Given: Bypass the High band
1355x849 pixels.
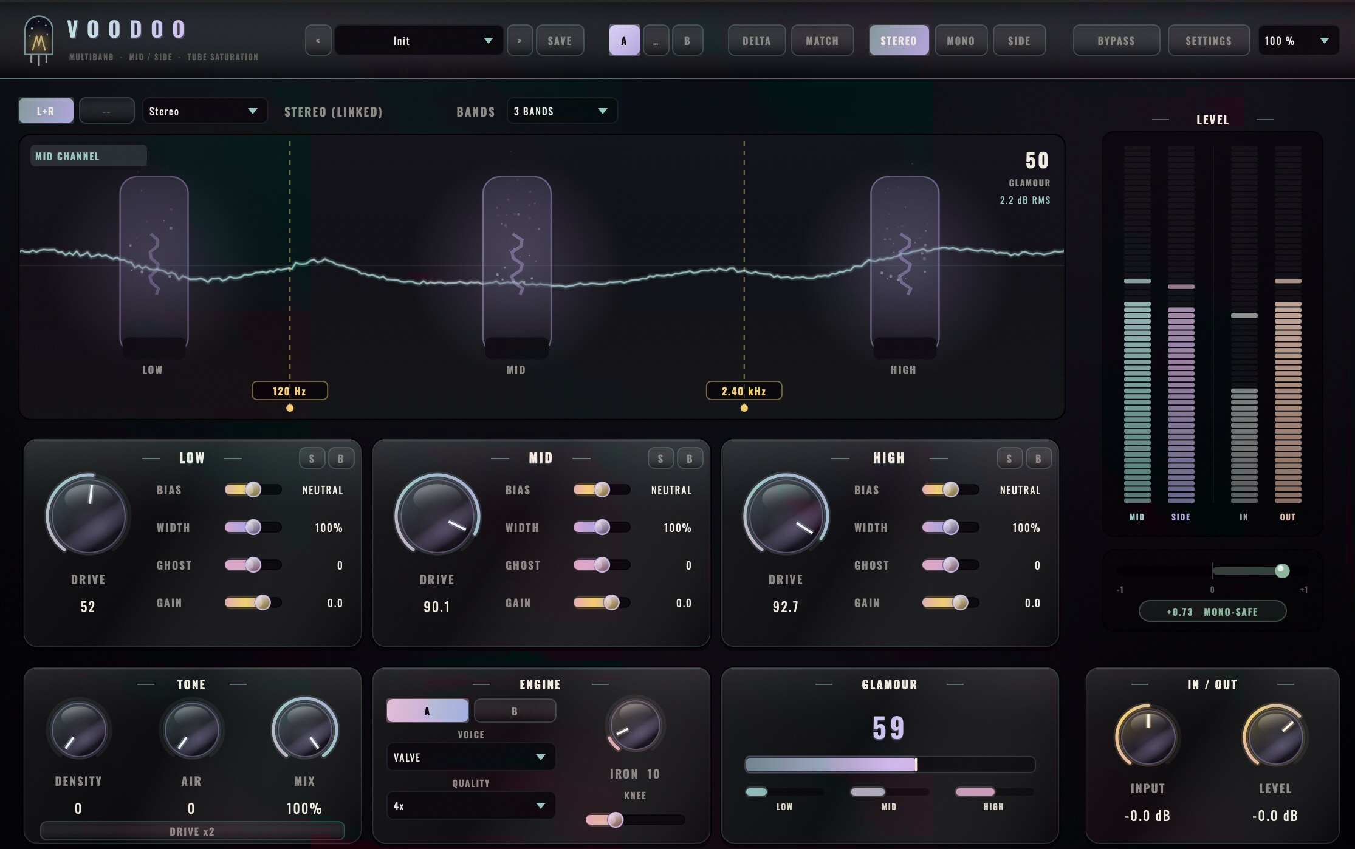Looking at the screenshot, I should (1038, 459).
